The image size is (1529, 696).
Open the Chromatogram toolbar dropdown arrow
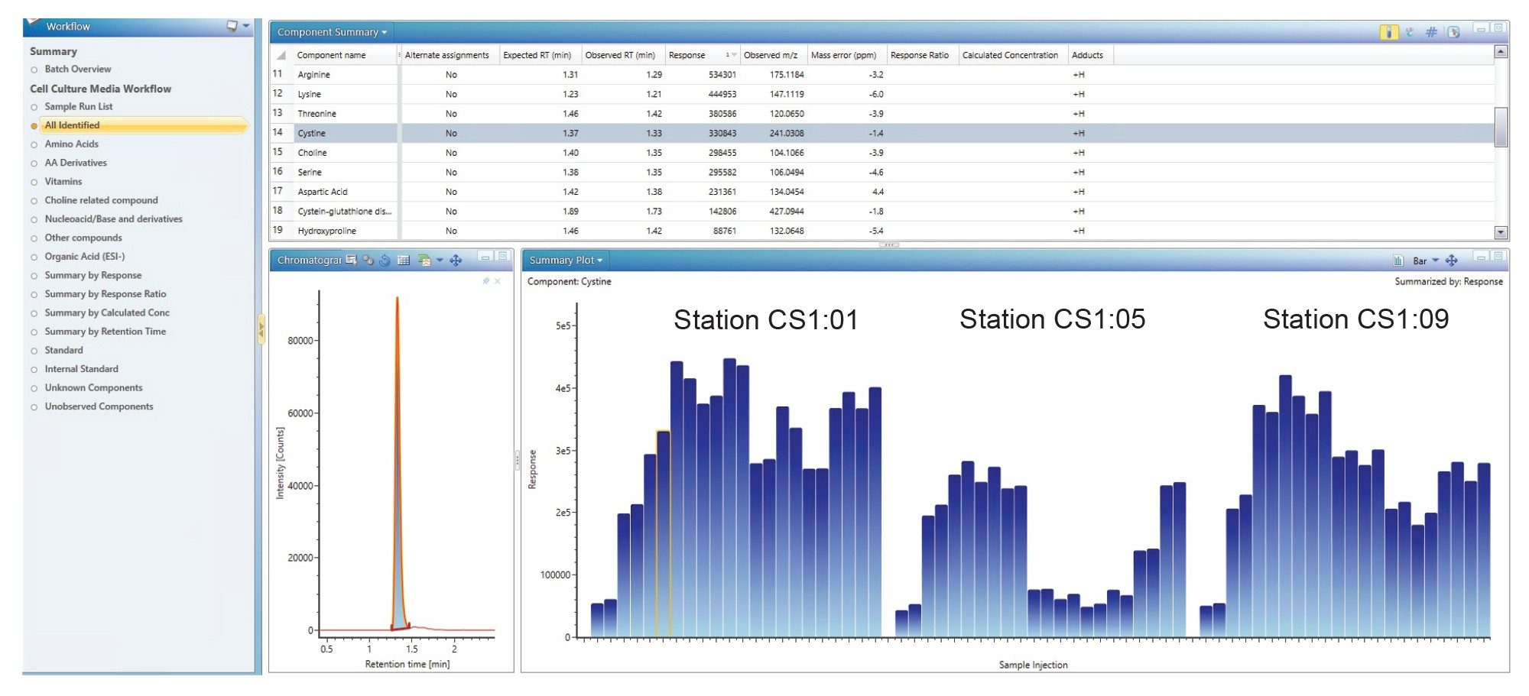coord(440,261)
